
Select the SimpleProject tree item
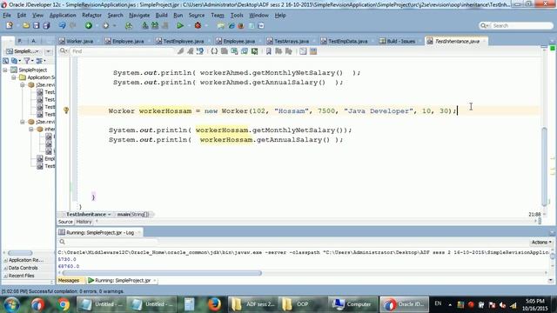pos(33,70)
